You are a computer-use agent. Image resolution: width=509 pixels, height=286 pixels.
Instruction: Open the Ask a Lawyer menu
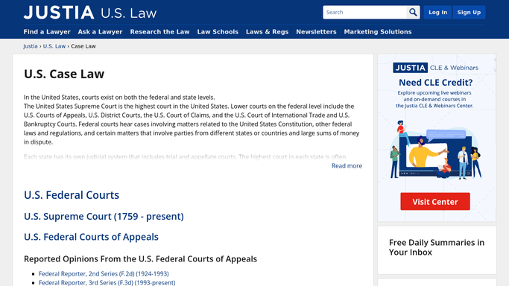point(100,32)
